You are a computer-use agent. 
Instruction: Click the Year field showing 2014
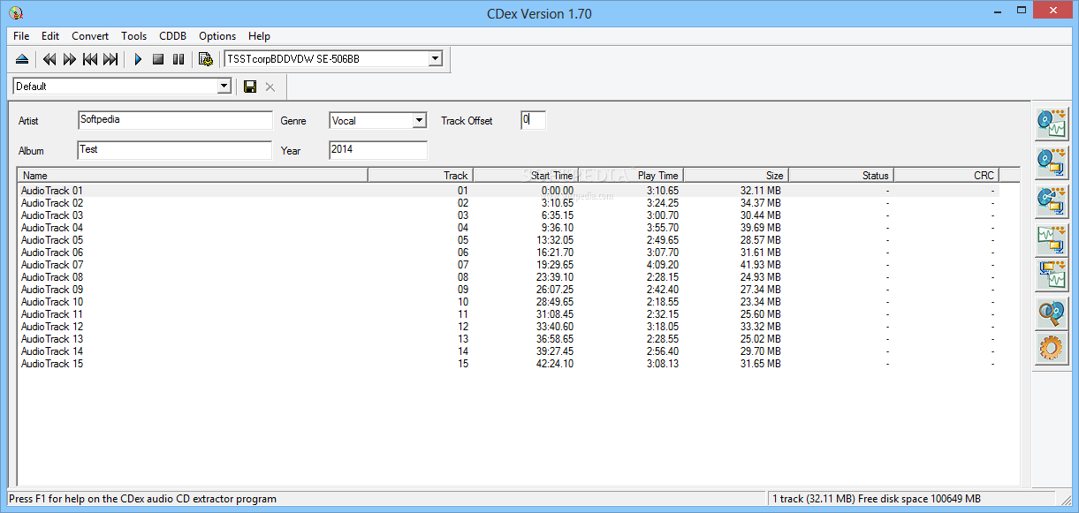click(378, 150)
